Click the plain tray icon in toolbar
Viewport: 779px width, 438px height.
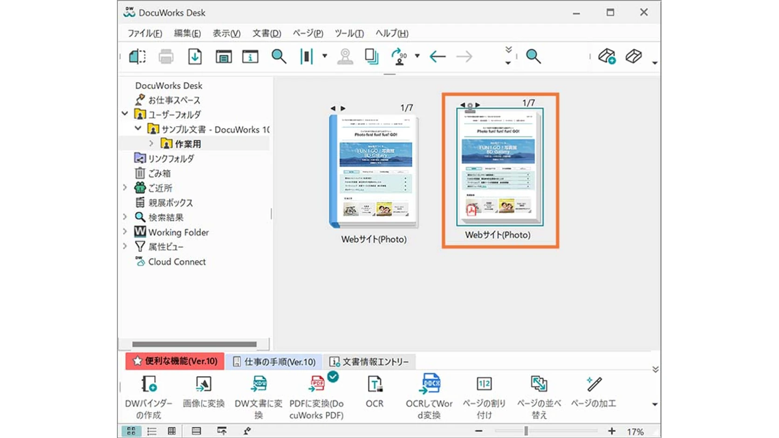pyautogui.click(x=634, y=56)
